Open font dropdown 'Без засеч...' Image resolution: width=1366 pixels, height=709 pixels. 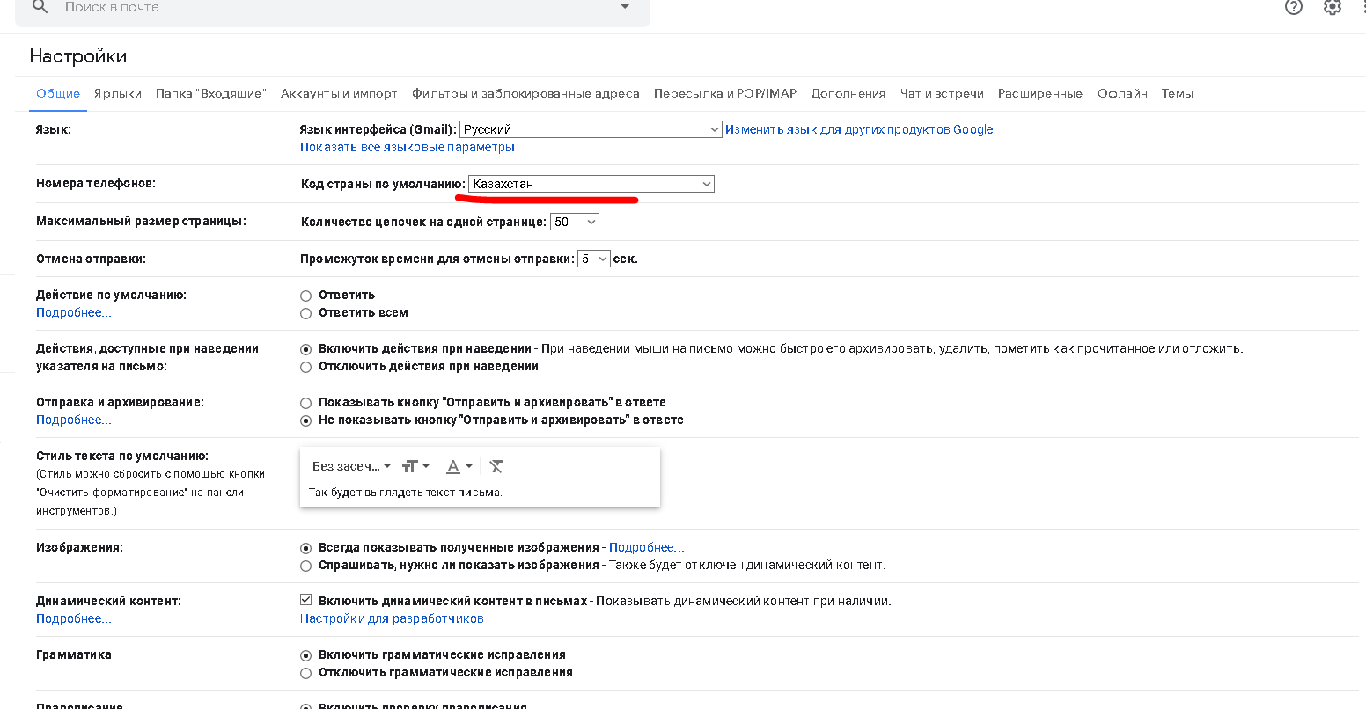click(351, 466)
